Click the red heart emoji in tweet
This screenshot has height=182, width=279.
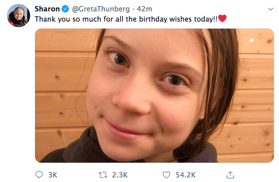click(222, 19)
